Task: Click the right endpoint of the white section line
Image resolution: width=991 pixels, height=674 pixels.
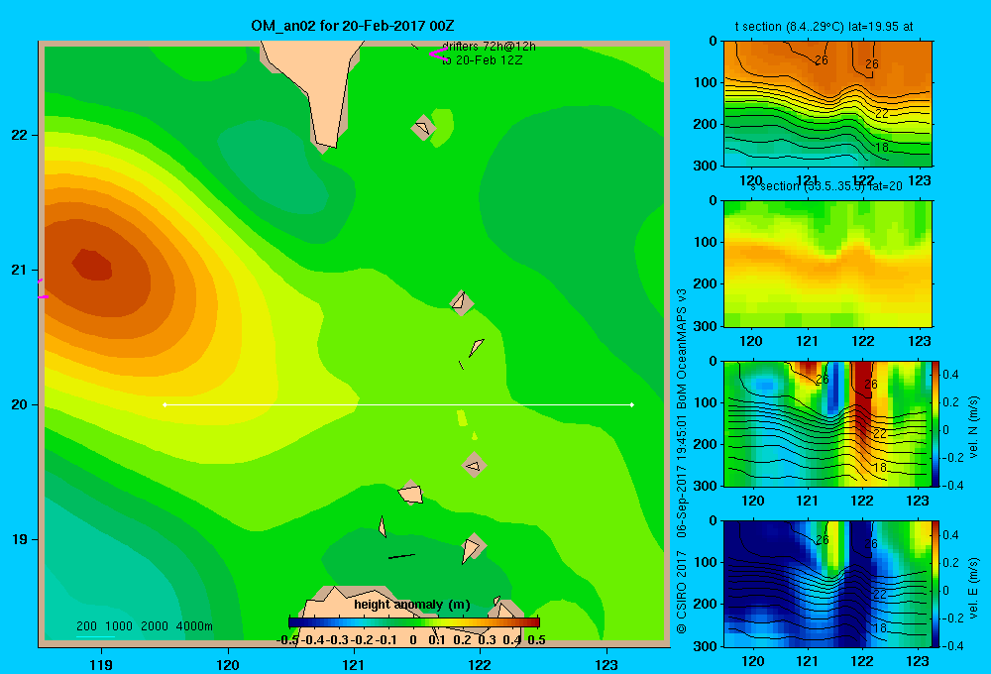Action: pyautogui.click(x=631, y=404)
